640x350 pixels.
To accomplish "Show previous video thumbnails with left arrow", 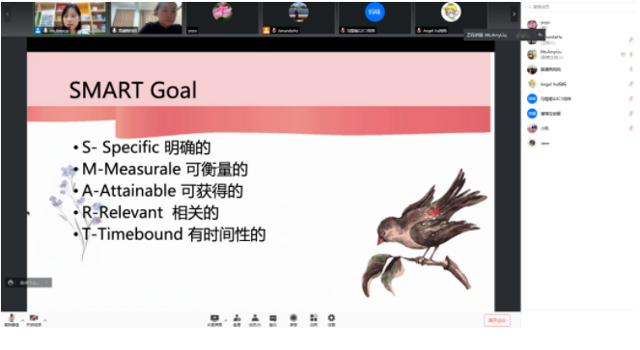I will [8, 14].
